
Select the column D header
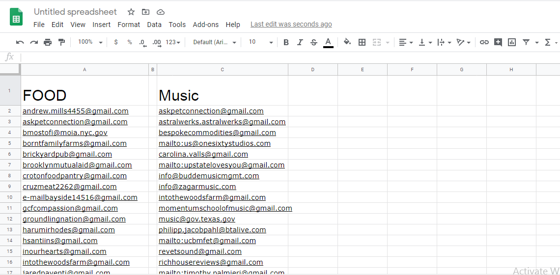[313, 70]
